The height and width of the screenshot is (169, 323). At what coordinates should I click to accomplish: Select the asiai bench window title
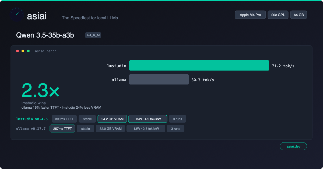pyautogui.click(x=45, y=51)
